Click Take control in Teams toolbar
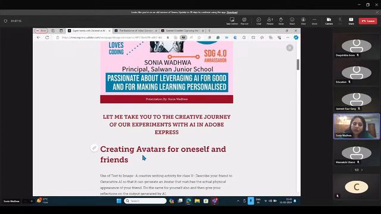This screenshot has height=214, width=381. 232,21
